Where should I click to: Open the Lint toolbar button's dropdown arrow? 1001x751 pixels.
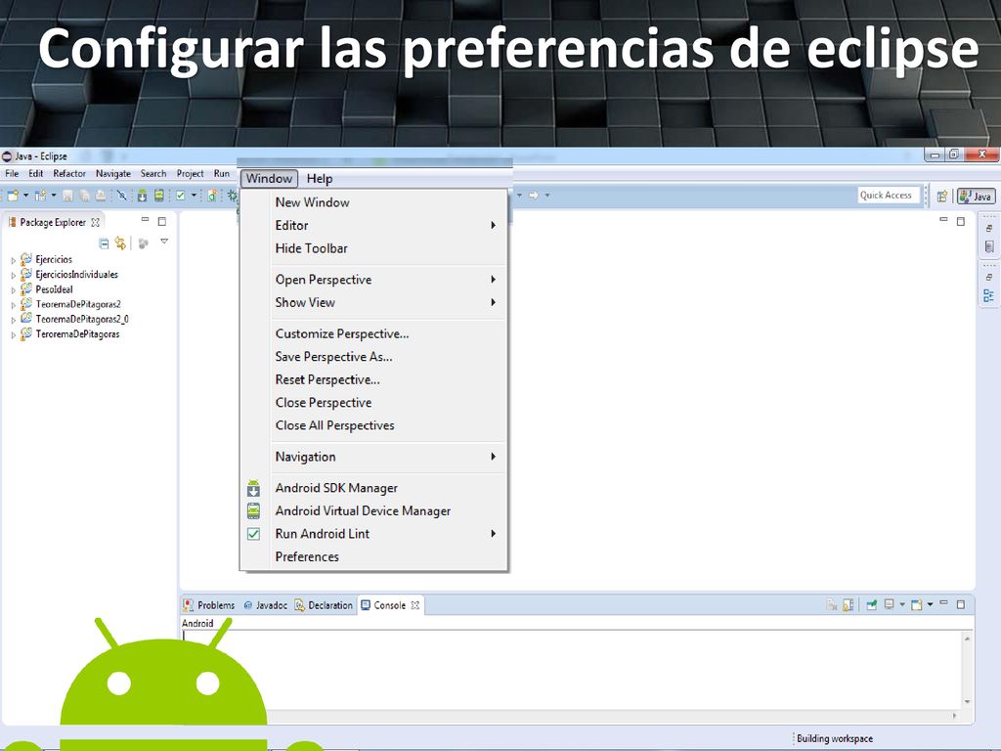tap(195, 196)
